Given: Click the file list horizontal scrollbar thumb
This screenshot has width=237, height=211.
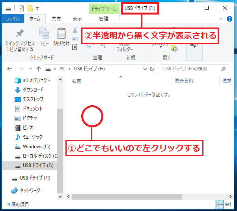Looking at the screenshot, I should 127,197.
